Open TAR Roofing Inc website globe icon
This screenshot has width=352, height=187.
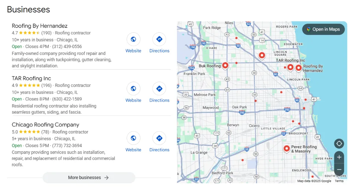pyautogui.click(x=133, y=88)
